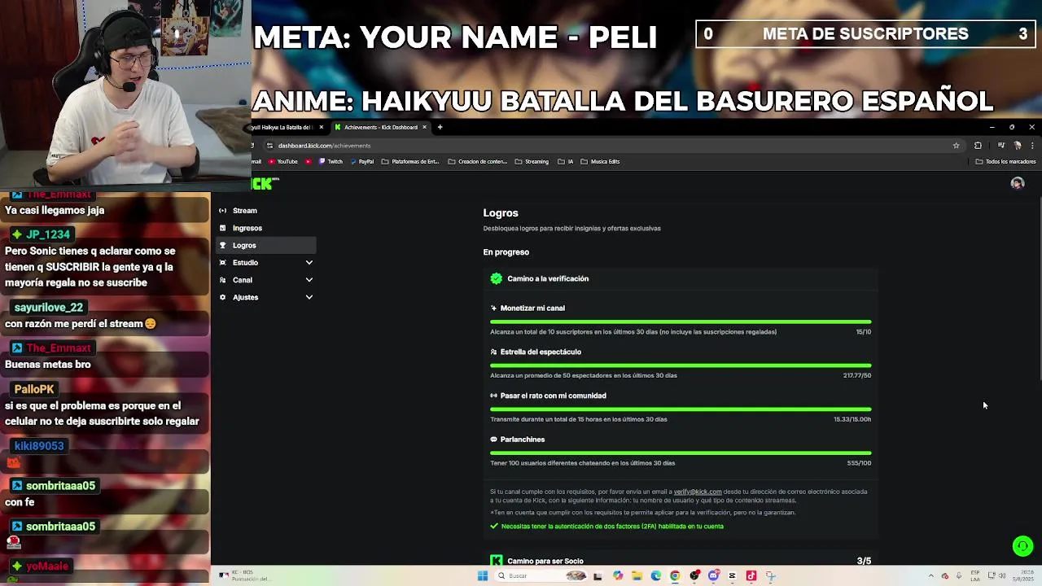Open Musica Edits bookmark folder
This screenshot has height=586, width=1042.
coord(600,161)
